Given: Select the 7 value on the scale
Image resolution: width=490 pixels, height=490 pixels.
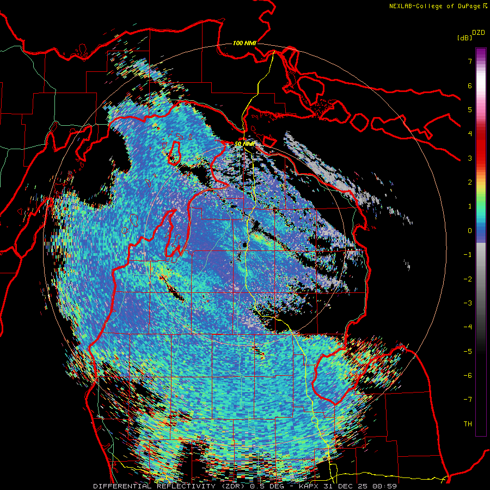Looking at the screenshot, I should coord(470,61).
